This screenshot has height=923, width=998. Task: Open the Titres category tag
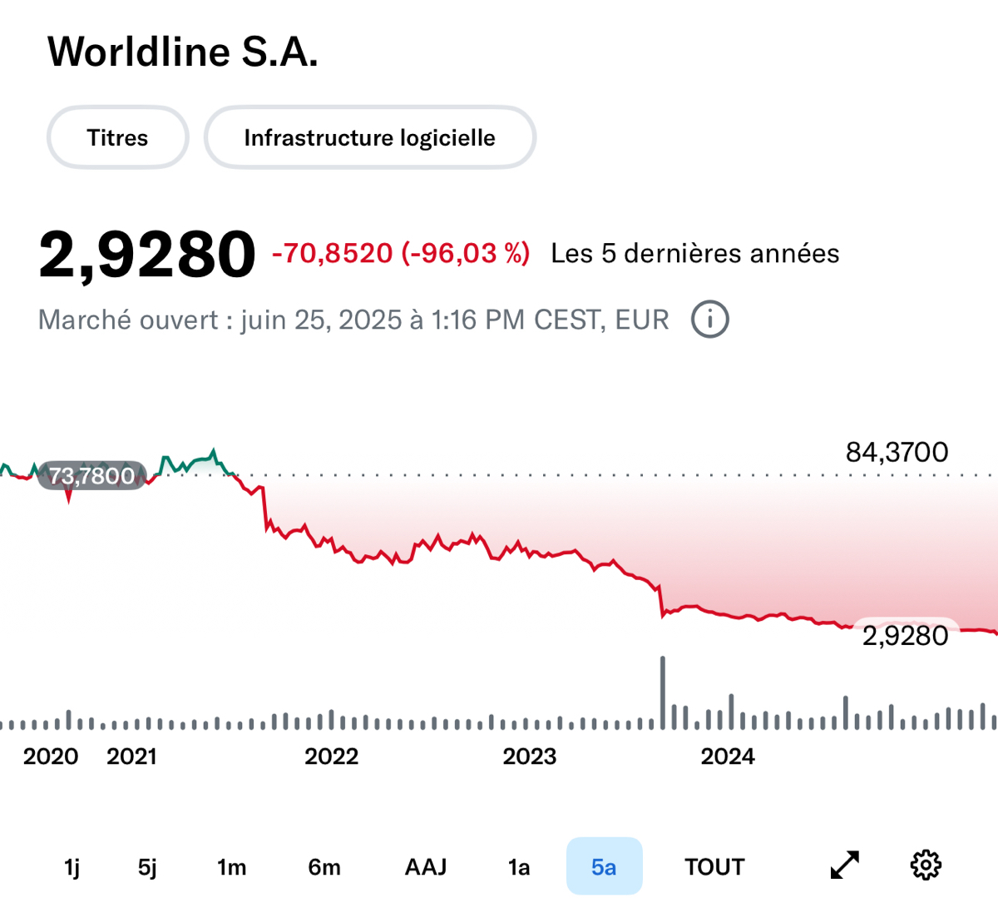117,137
